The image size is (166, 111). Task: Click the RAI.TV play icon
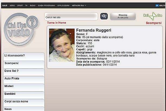point(157,5)
